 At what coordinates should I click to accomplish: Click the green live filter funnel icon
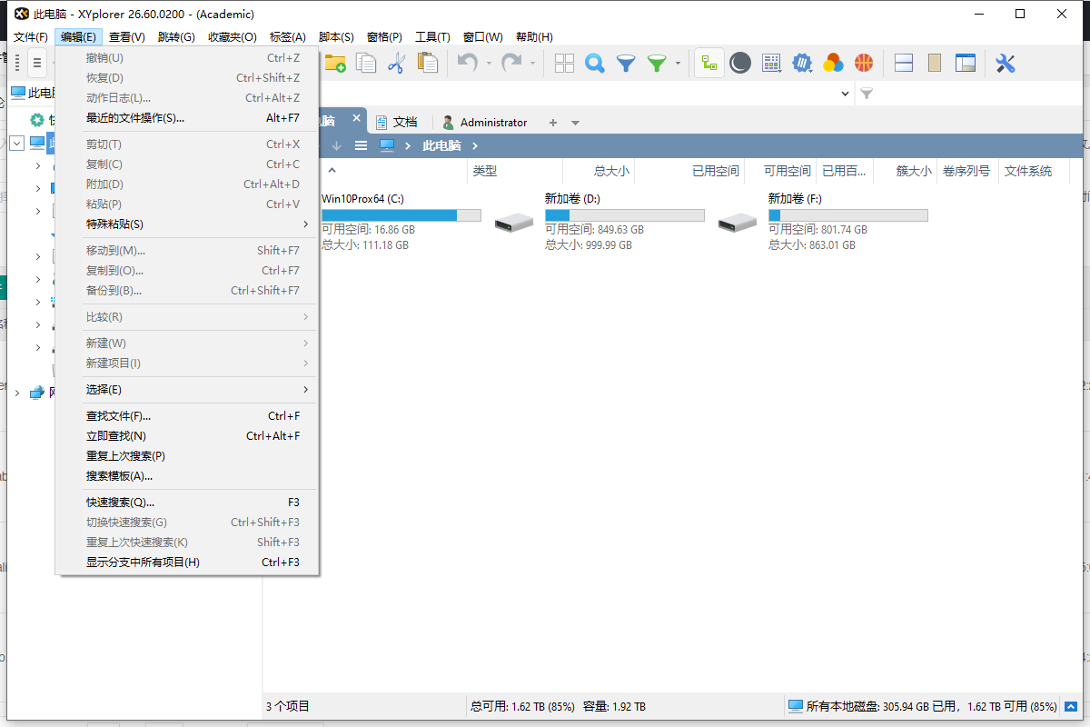click(657, 63)
